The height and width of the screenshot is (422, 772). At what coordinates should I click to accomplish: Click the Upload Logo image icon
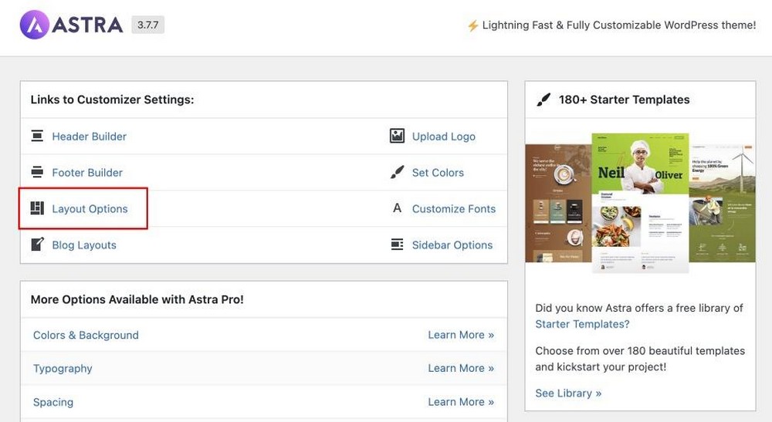(397, 136)
